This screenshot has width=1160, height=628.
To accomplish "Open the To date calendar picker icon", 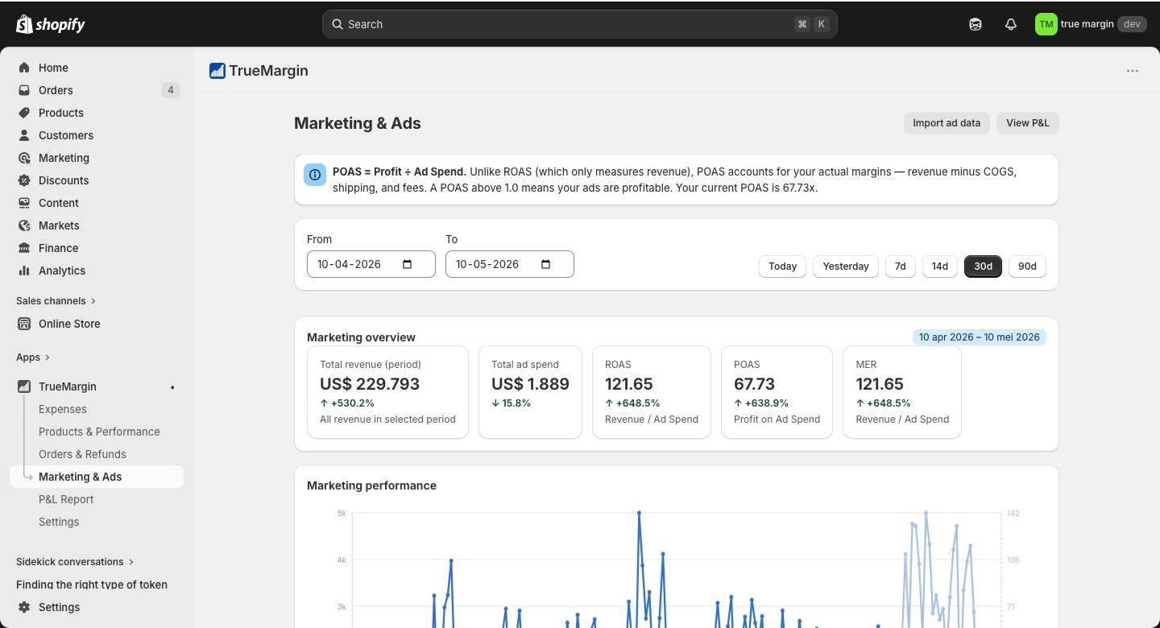I will (x=545, y=264).
